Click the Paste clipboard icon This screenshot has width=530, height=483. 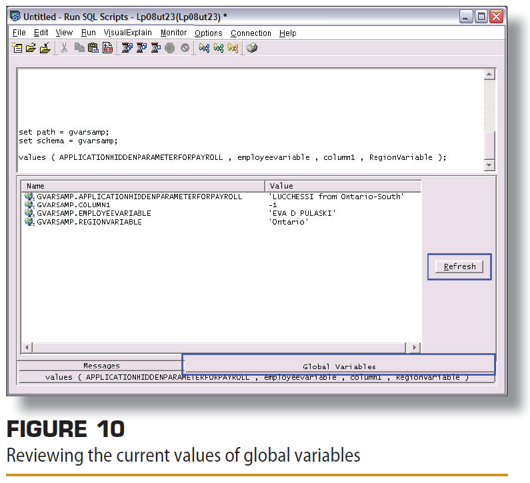[93, 47]
